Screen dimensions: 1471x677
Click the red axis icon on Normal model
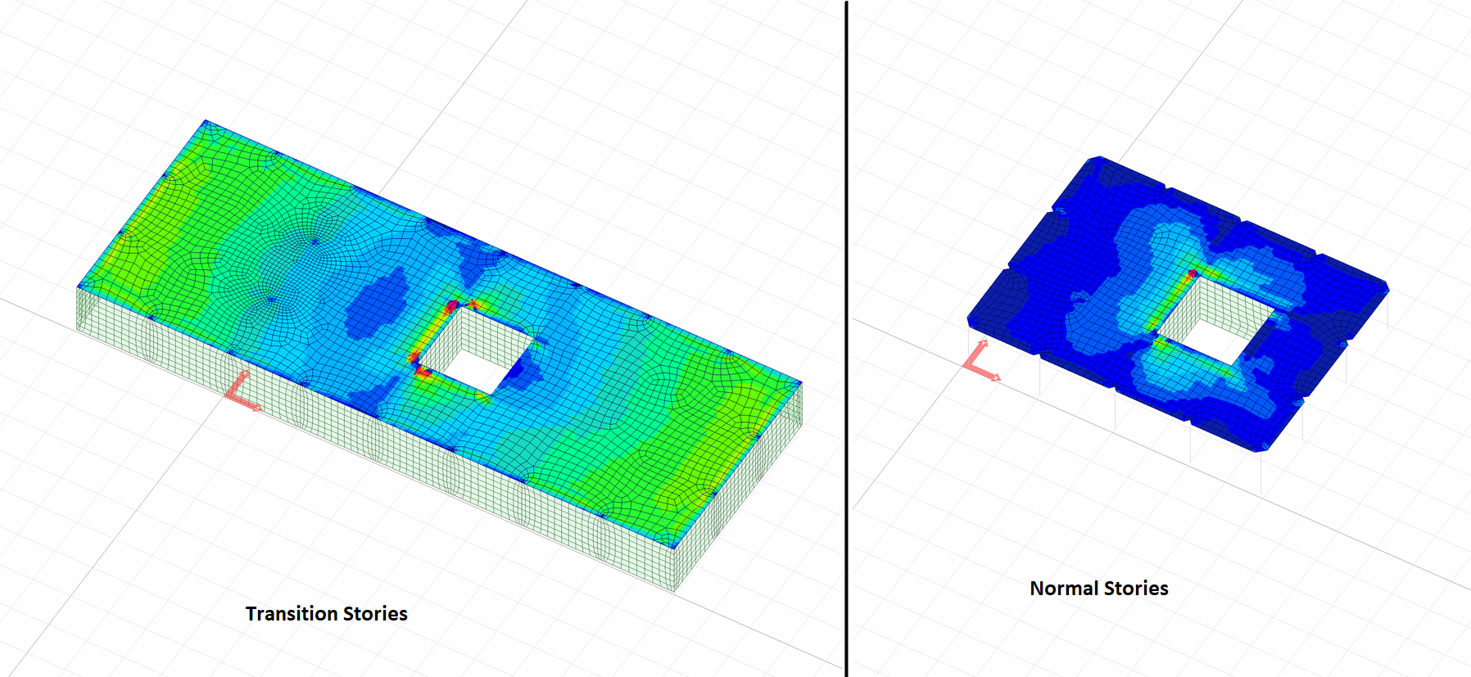coord(979,362)
